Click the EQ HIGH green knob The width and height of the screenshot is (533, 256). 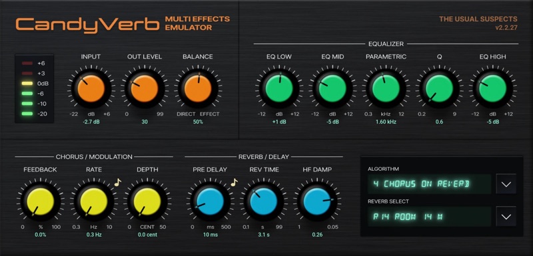tap(492, 88)
